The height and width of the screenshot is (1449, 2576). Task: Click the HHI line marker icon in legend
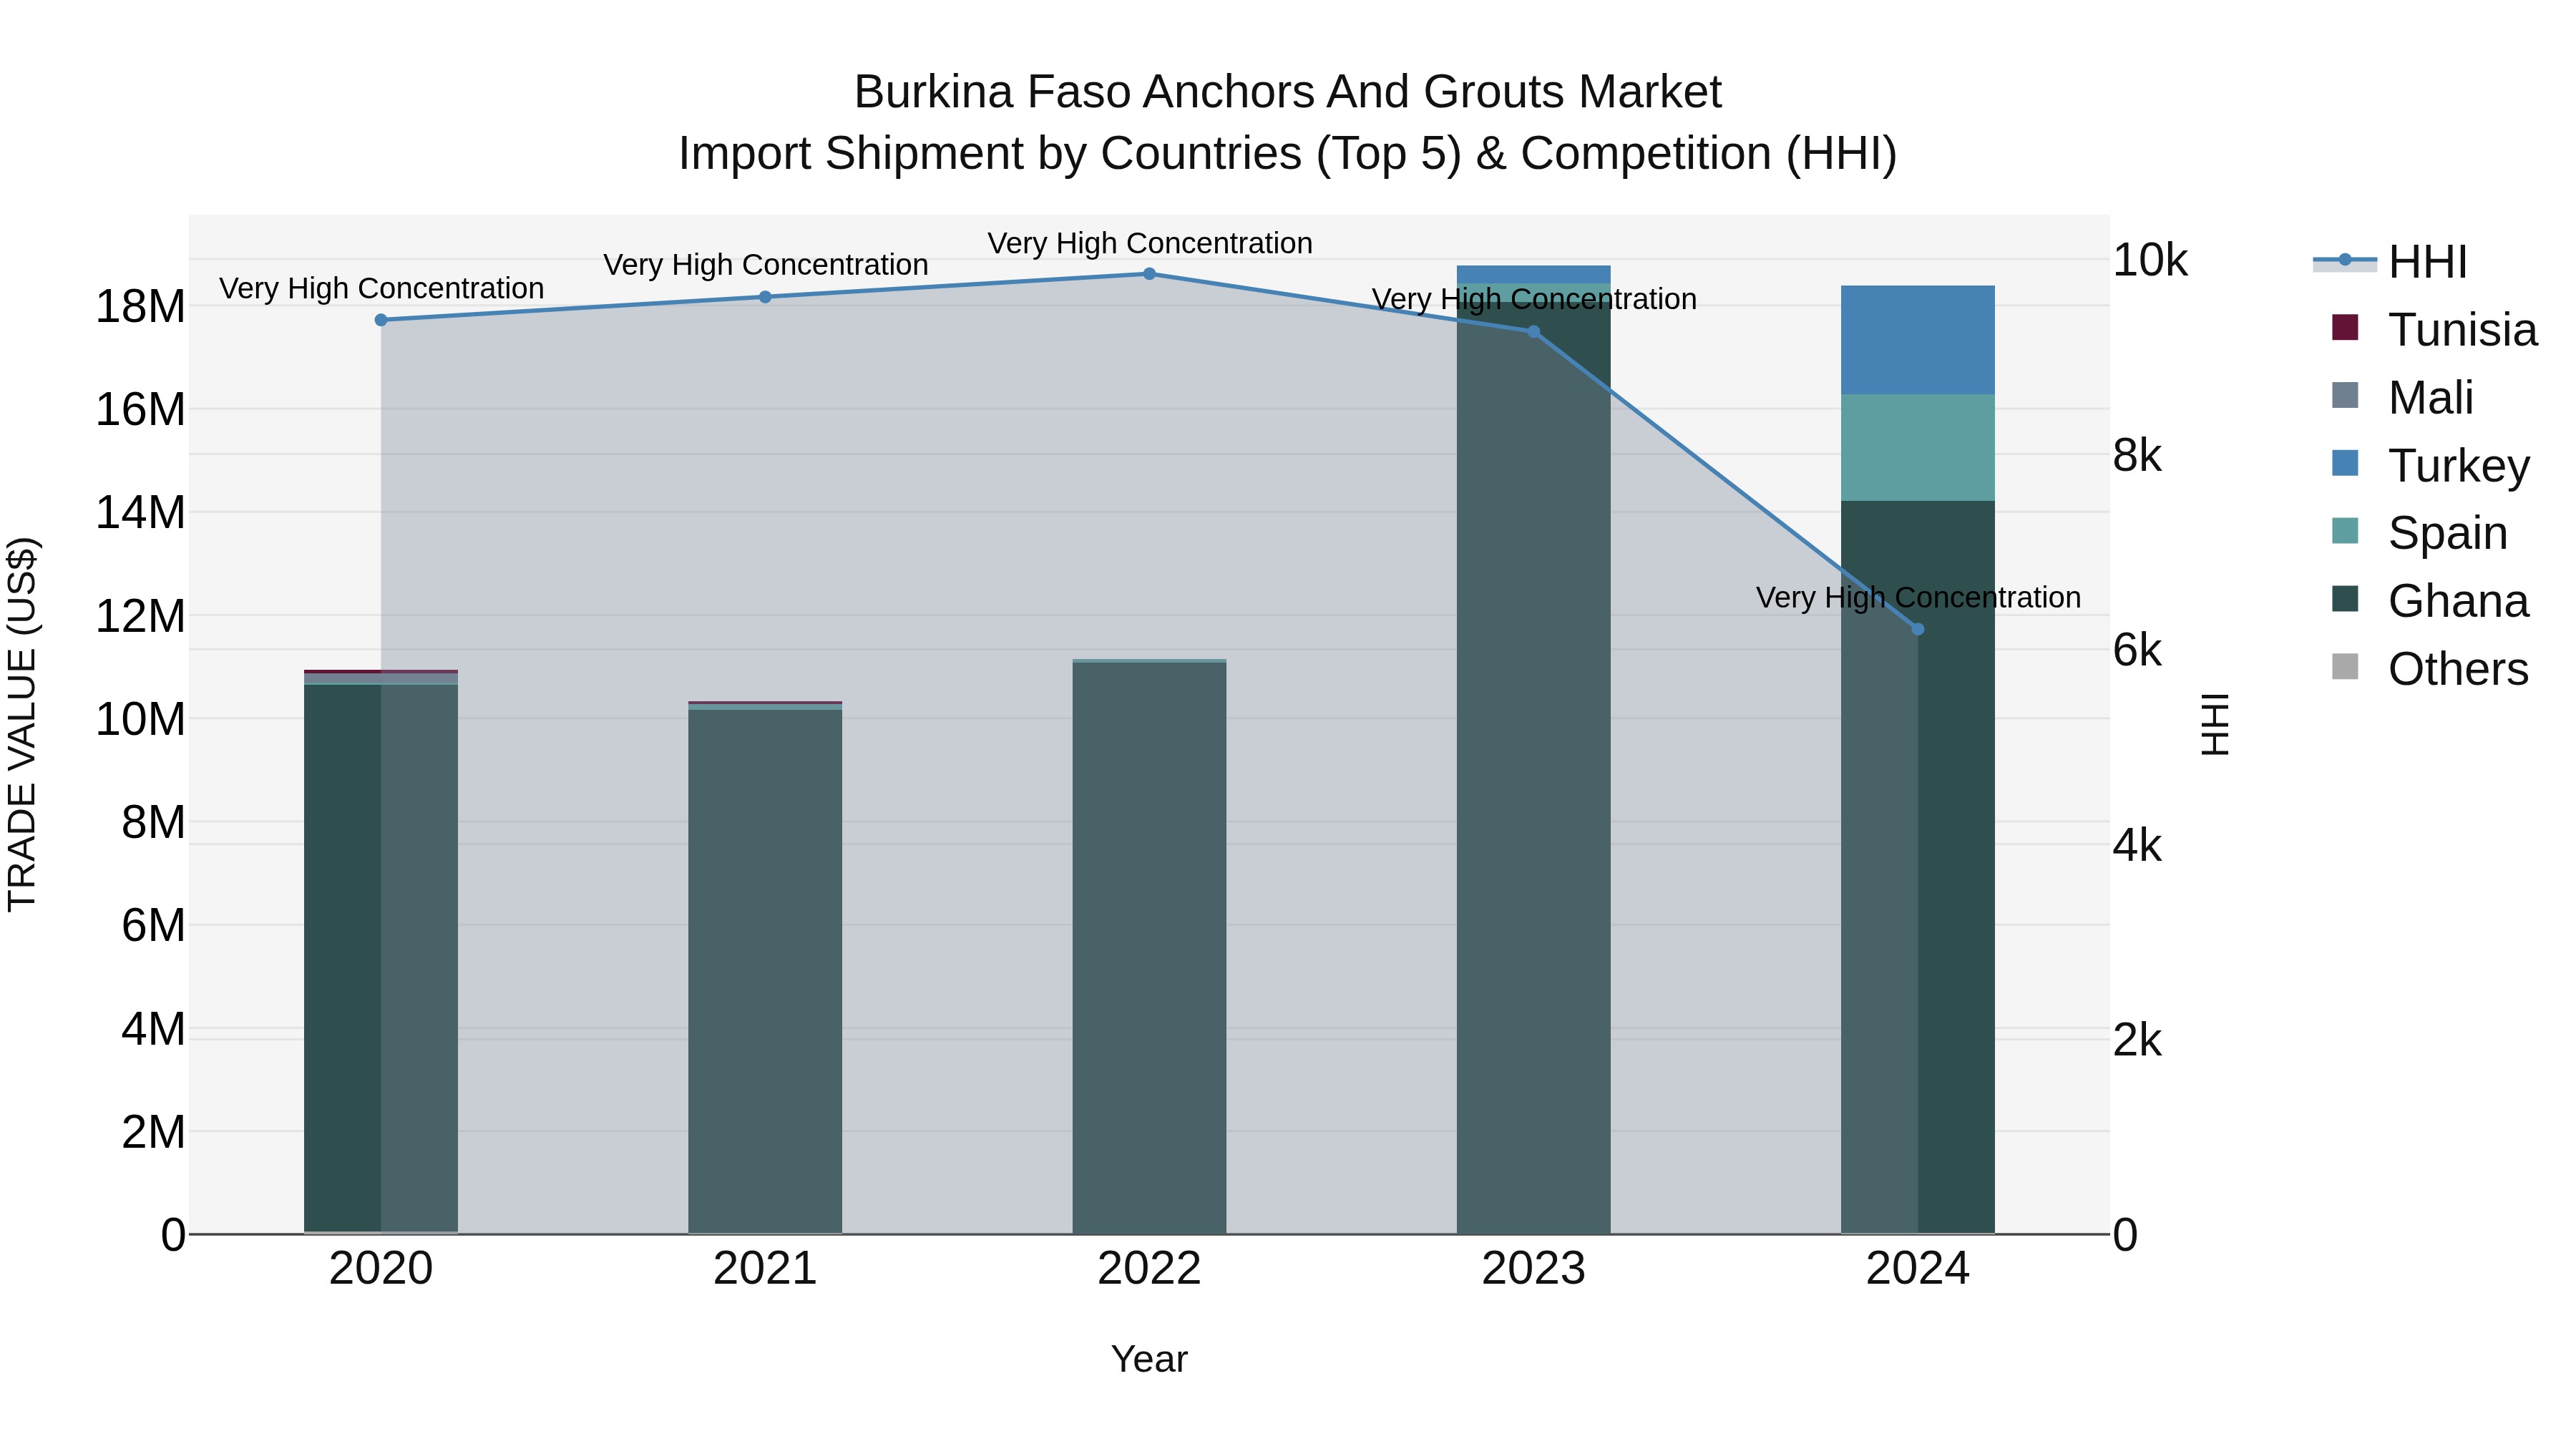pyautogui.click(x=2344, y=261)
